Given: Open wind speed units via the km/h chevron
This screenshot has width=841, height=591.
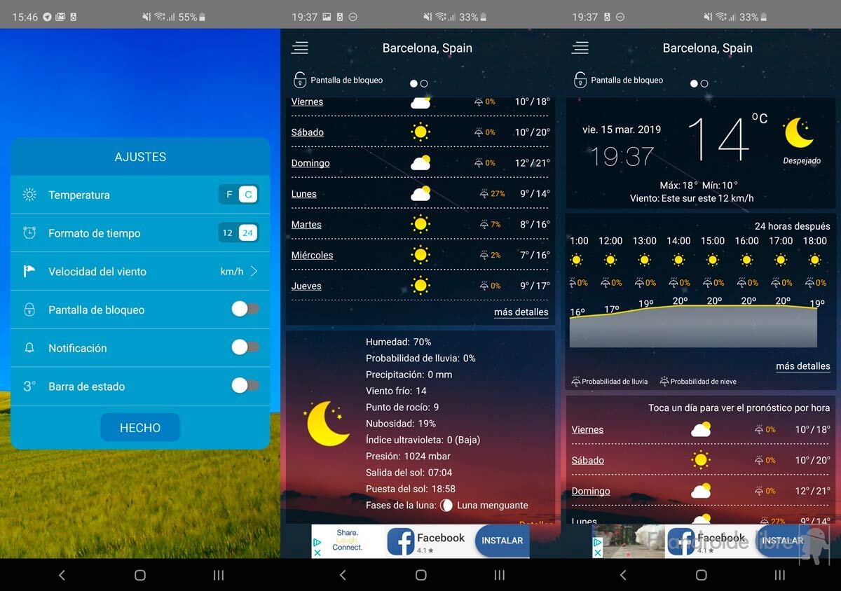Looking at the screenshot, I should coord(254,271).
